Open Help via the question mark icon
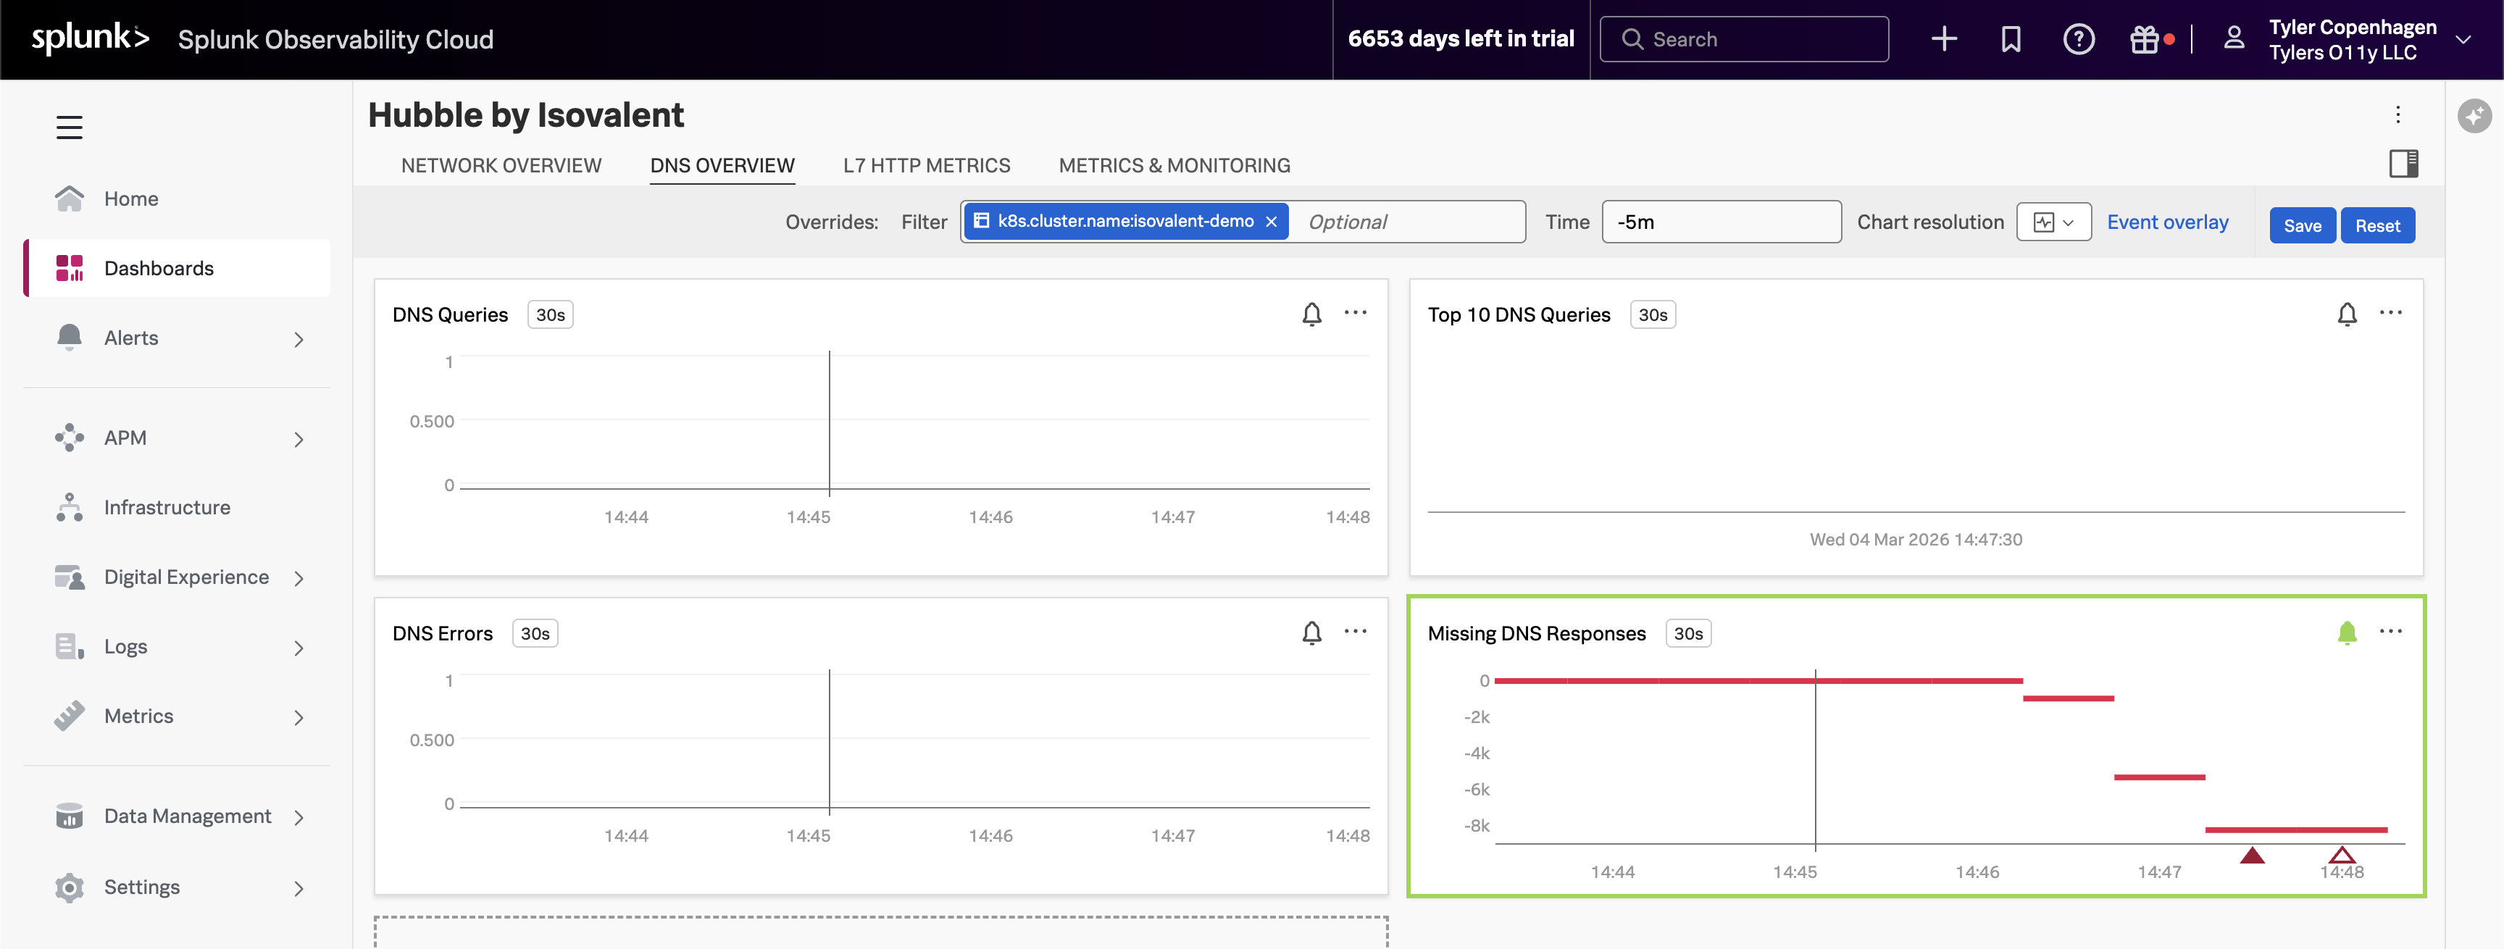This screenshot has width=2504, height=949. pos(2078,39)
